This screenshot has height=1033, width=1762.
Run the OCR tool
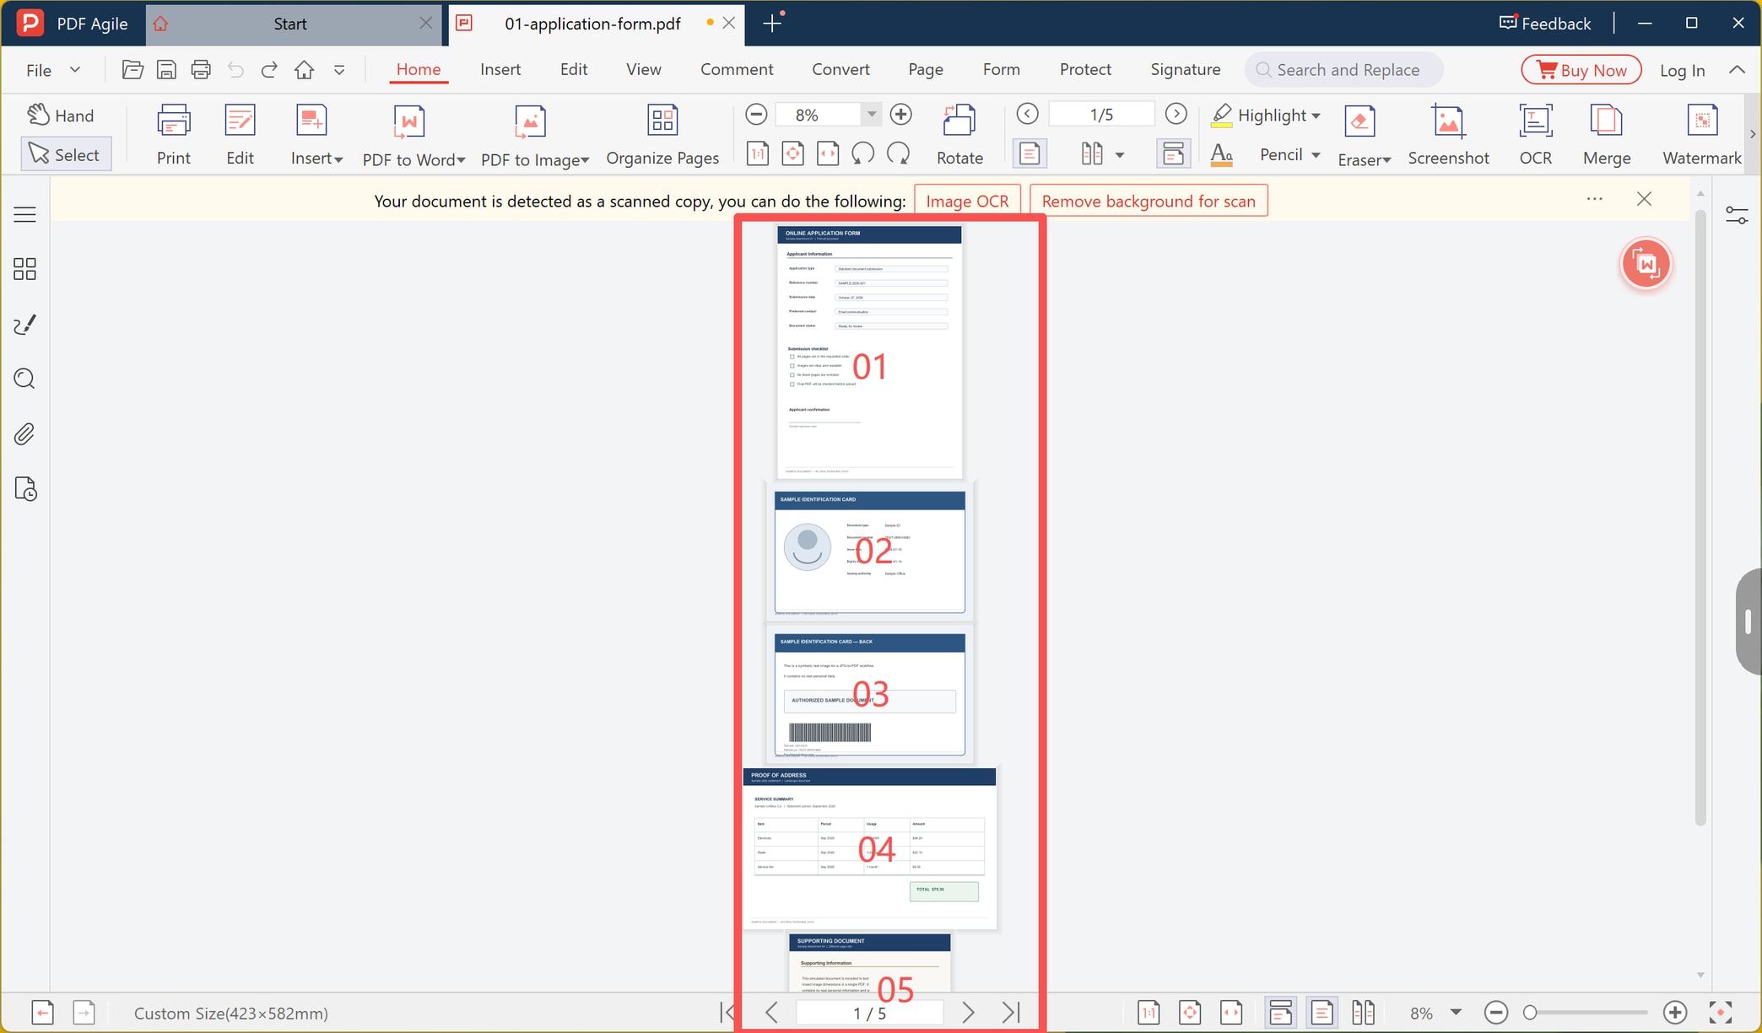coord(1535,135)
